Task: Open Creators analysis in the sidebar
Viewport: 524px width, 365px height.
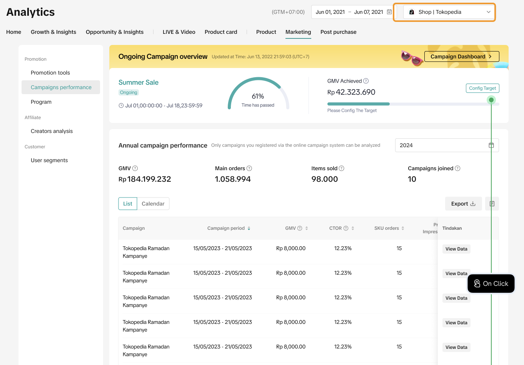Action: coord(52,131)
